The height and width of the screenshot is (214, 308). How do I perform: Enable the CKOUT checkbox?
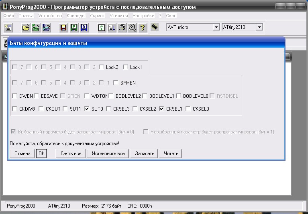(x=41, y=109)
